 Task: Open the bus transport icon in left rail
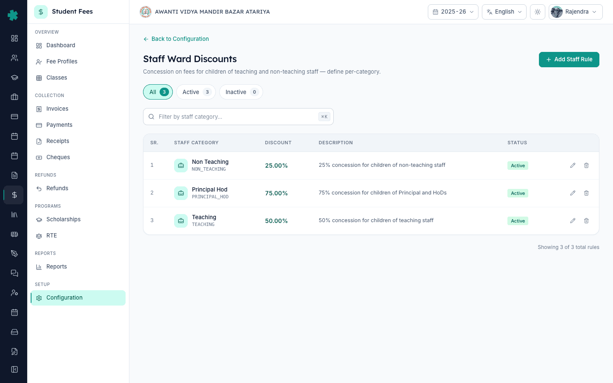14,234
